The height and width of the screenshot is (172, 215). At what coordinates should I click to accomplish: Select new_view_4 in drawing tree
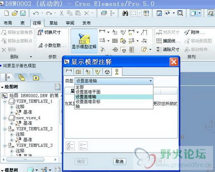tap(28, 118)
